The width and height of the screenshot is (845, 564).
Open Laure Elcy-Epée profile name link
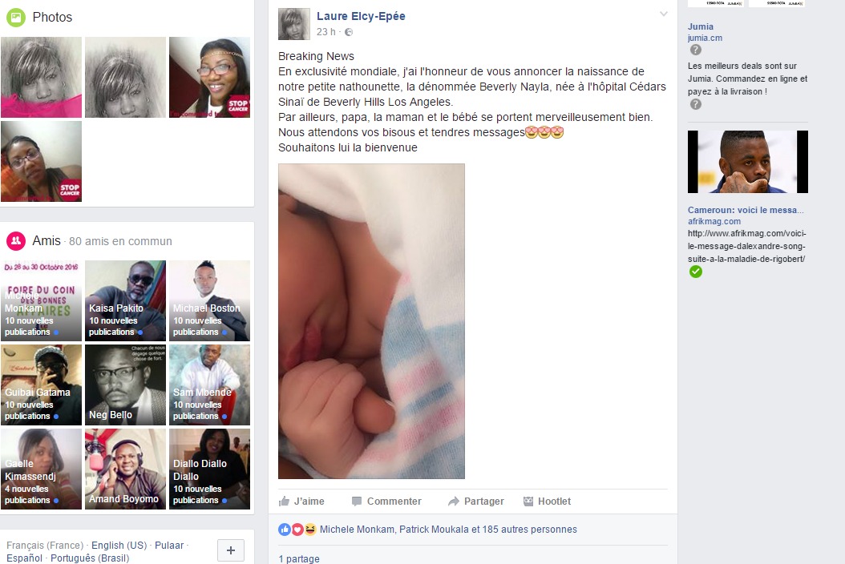click(x=361, y=16)
